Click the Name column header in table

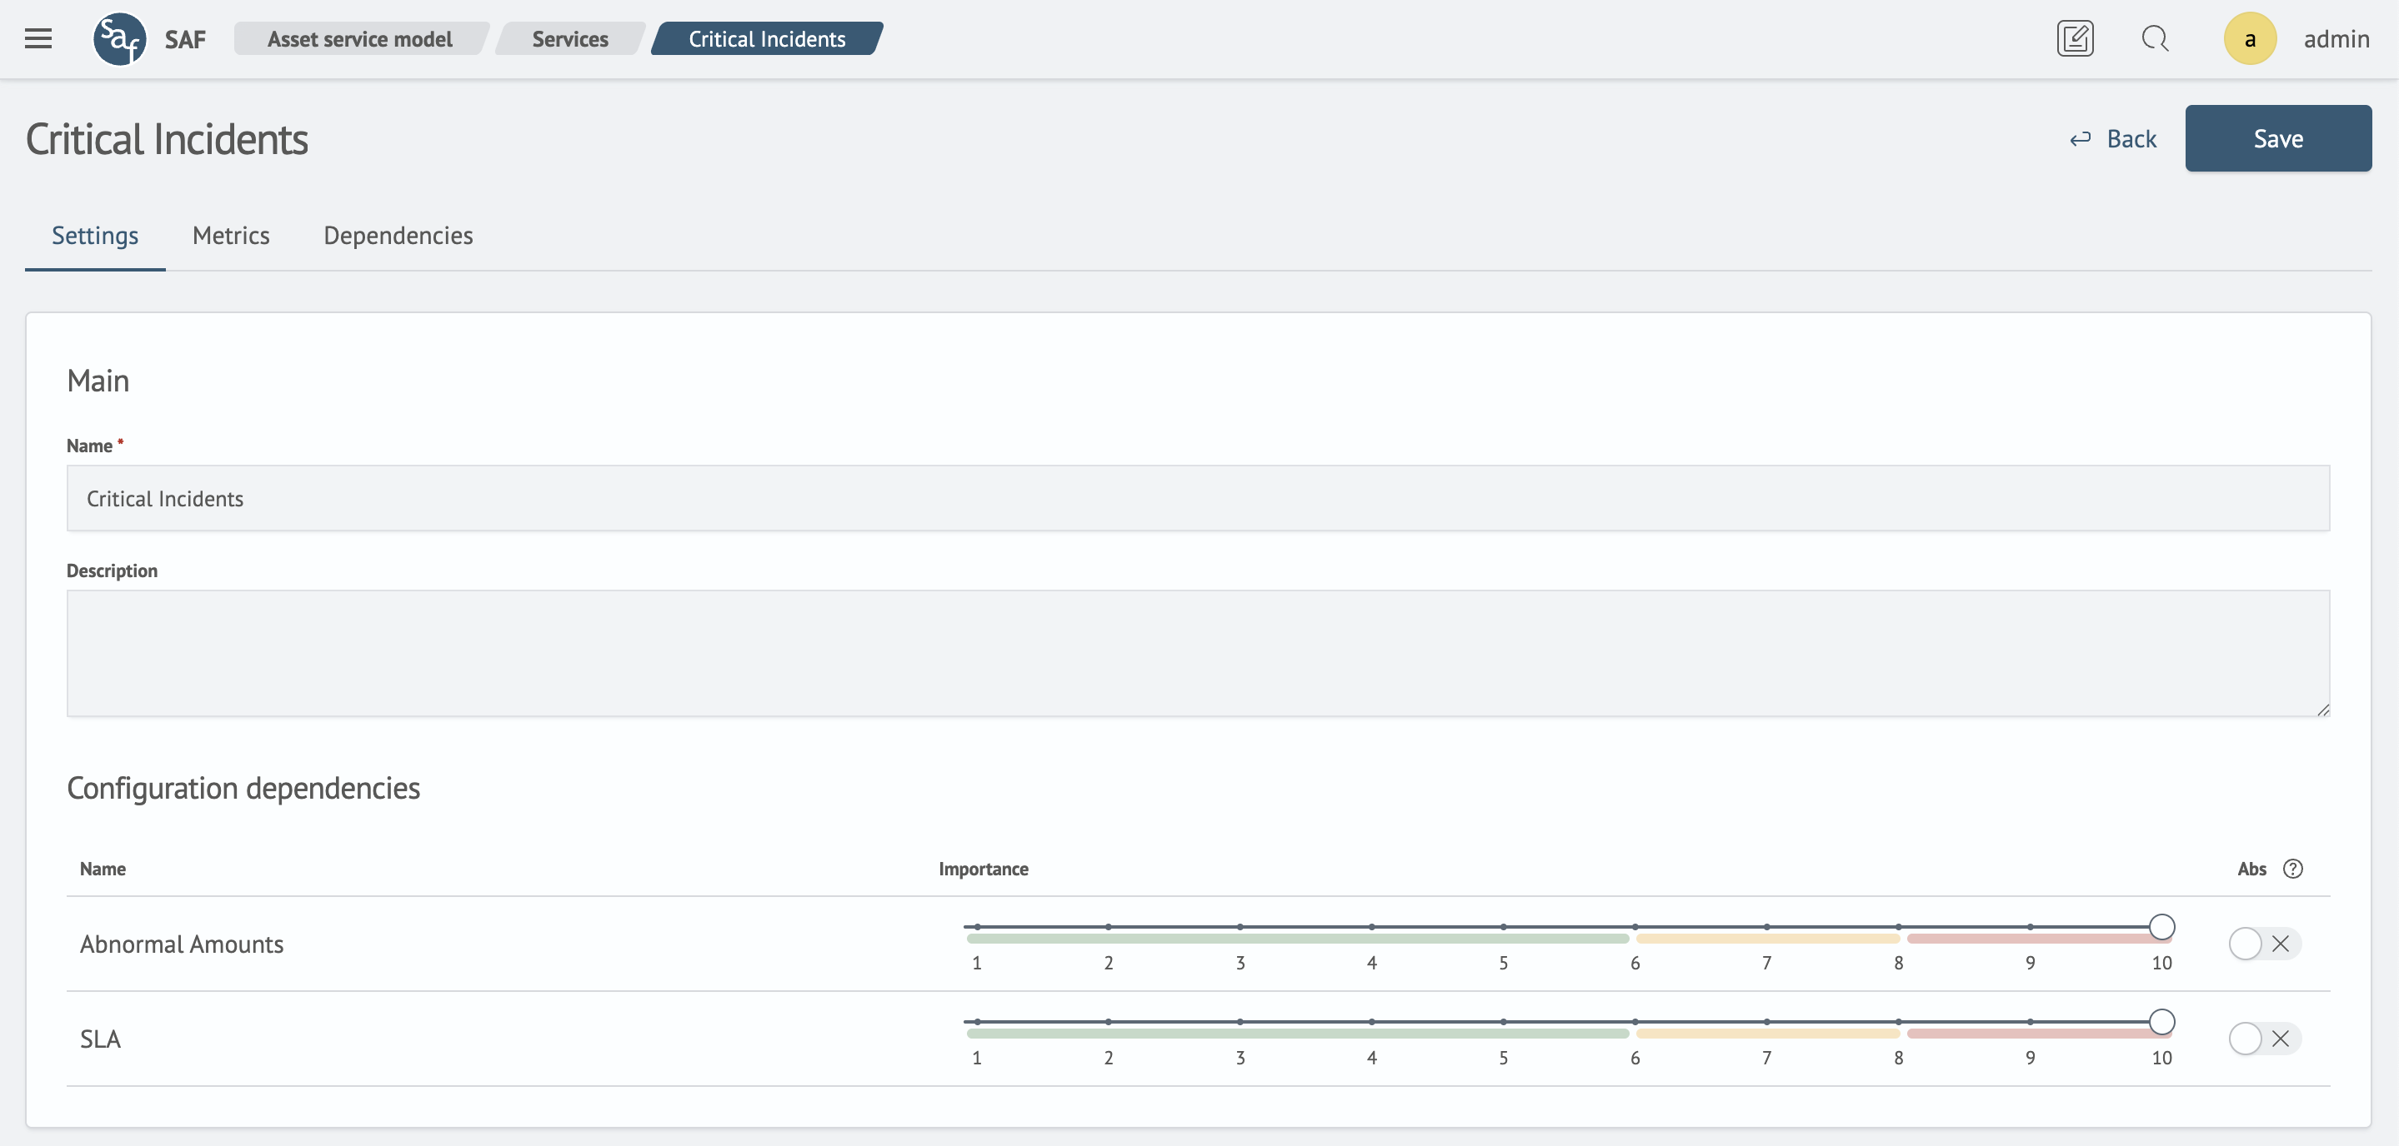tap(103, 868)
